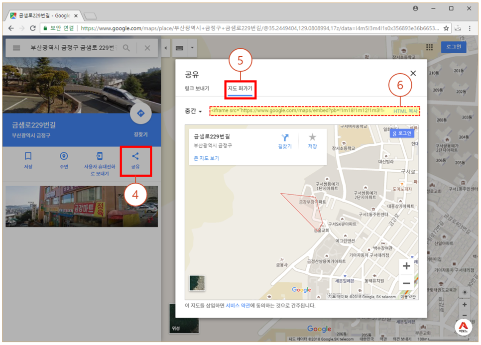This screenshot has width=481, height=345.
Task: Open the hamburger menu in Maps sidebar
Action: tap(16, 48)
